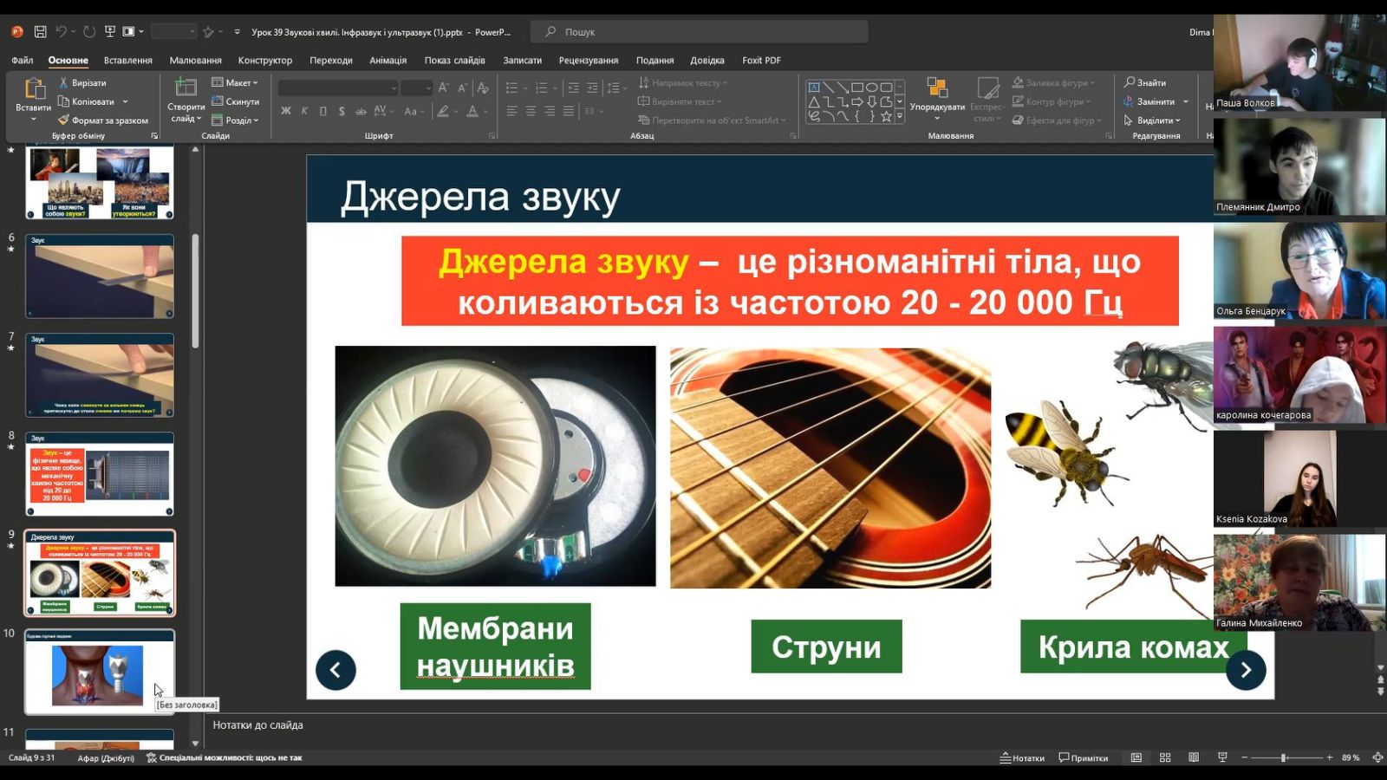This screenshot has height=780, width=1387.
Task: Toggle the Примітки comments pane
Action: tap(1084, 757)
